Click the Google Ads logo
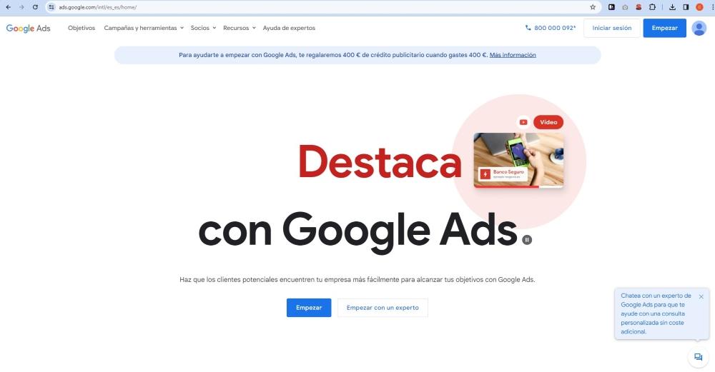 (29, 29)
